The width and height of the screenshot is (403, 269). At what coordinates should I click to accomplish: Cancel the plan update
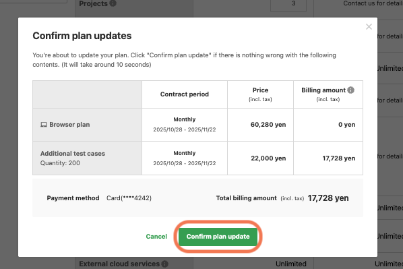[156, 237]
